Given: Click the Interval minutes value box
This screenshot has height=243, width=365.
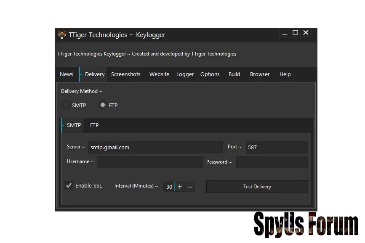Looking at the screenshot, I should [169, 187].
